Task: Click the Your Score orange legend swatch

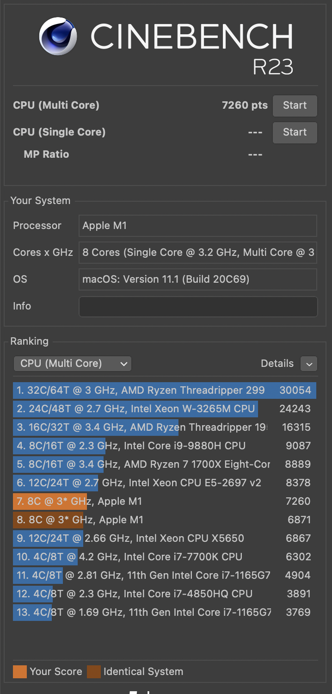Action: (20, 671)
